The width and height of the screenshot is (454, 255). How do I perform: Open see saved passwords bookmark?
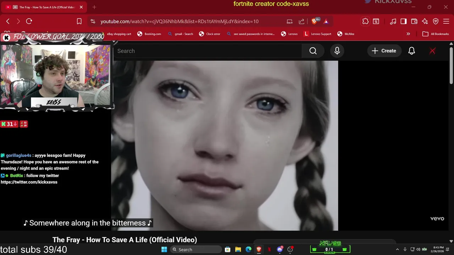click(x=250, y=34)
